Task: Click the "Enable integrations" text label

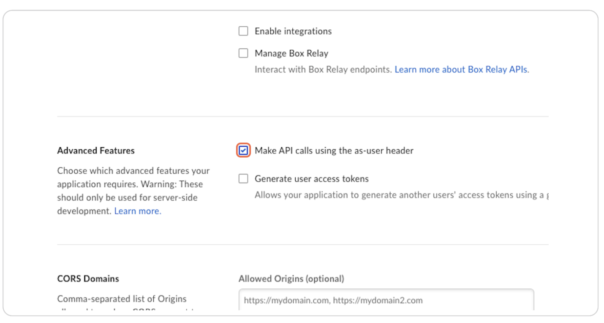Action: coord(293,31)
